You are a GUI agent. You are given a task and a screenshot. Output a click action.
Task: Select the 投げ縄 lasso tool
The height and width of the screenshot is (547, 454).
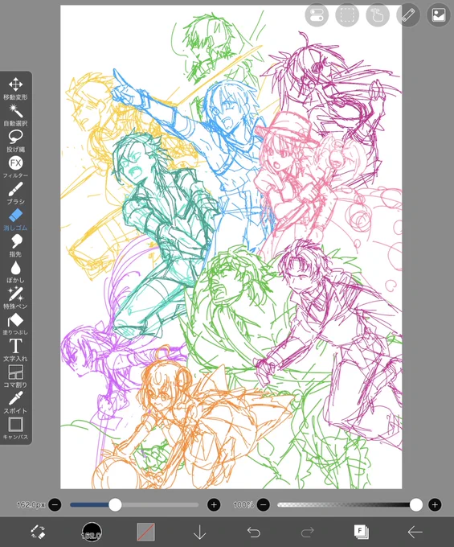click(16, 141)
